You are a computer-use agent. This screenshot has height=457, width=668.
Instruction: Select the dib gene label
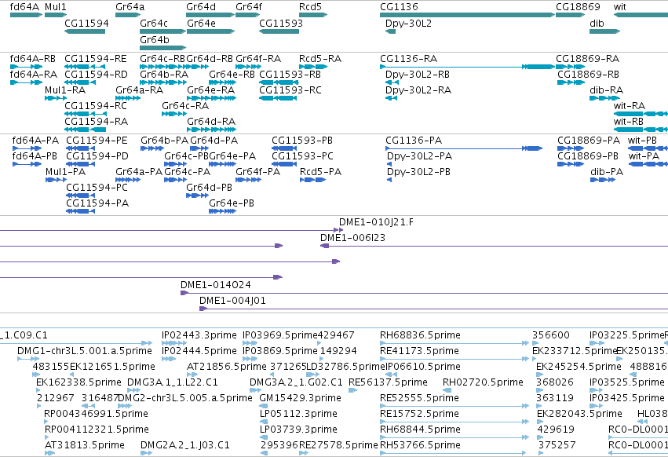pyautogui.click(x=597, y=23)
